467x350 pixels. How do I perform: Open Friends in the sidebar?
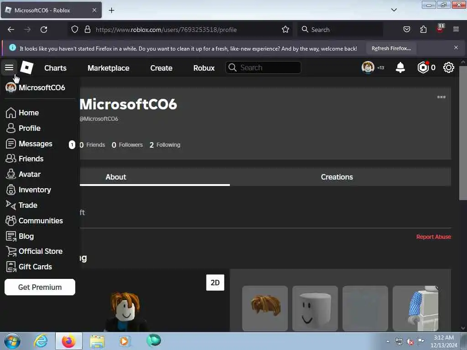pos(31,159)
